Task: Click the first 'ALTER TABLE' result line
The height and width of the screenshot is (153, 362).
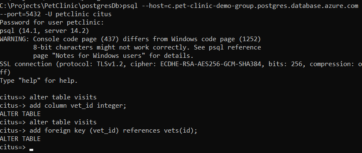Action: click(20, 114)
